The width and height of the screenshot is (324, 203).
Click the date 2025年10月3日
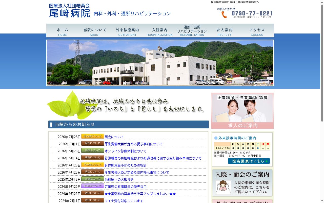tap(69, 179)
